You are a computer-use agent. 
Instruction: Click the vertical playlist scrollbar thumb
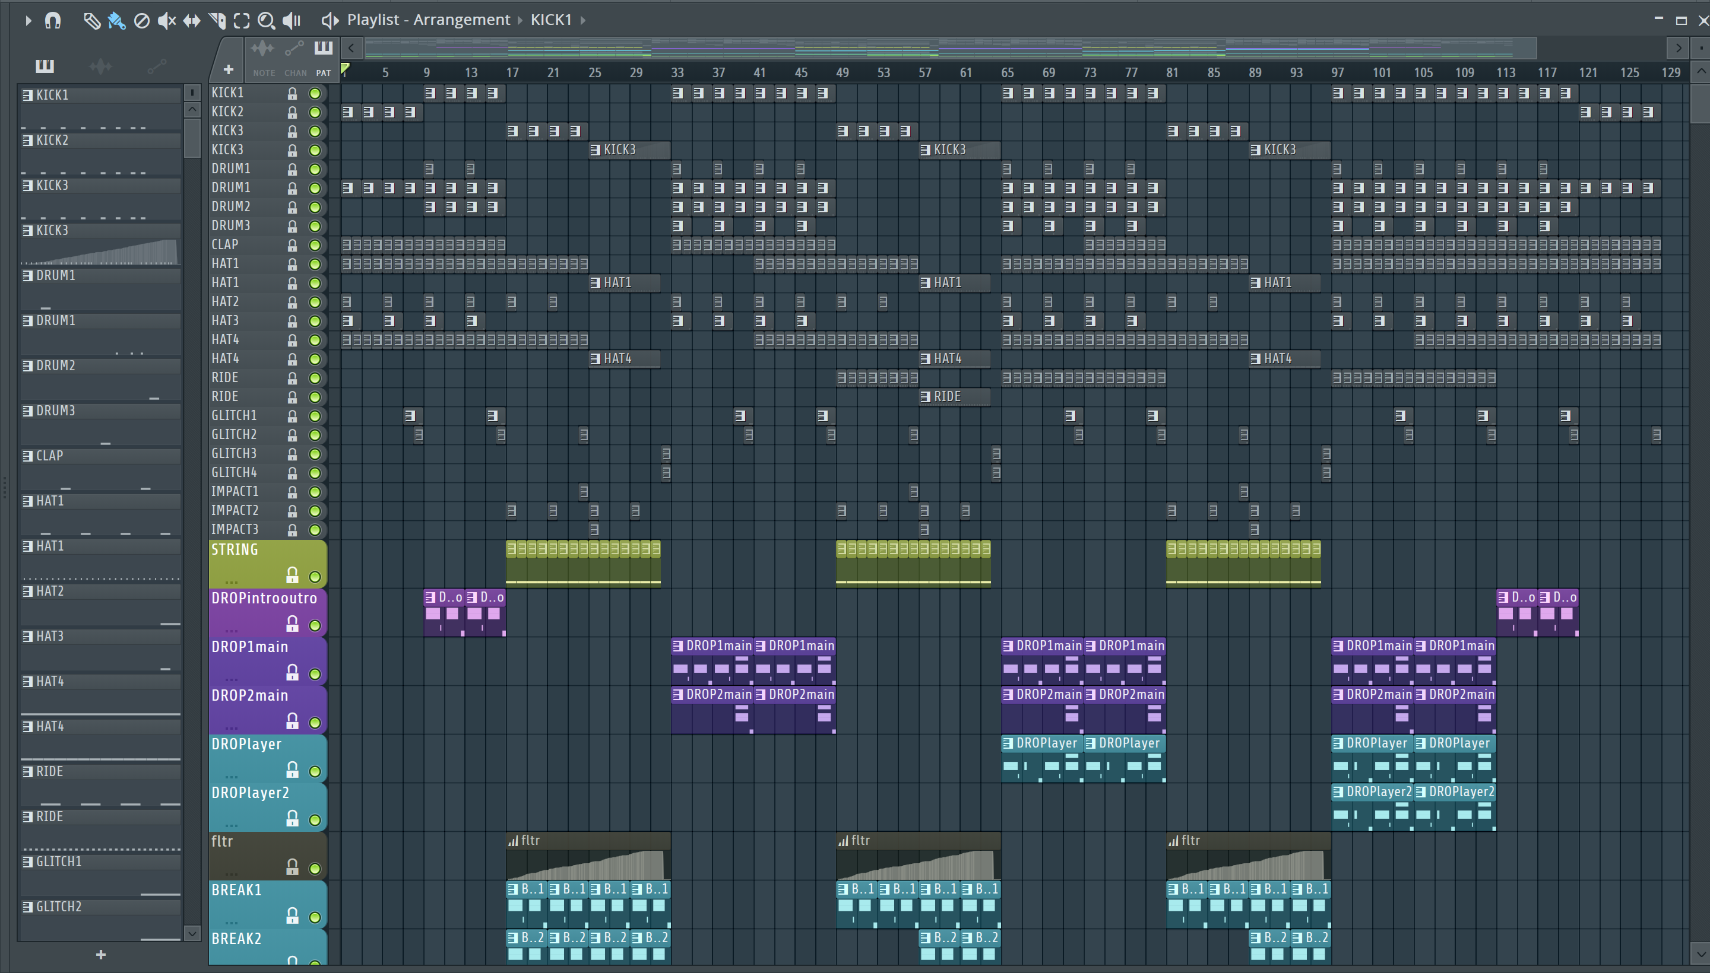point(1700,104)
